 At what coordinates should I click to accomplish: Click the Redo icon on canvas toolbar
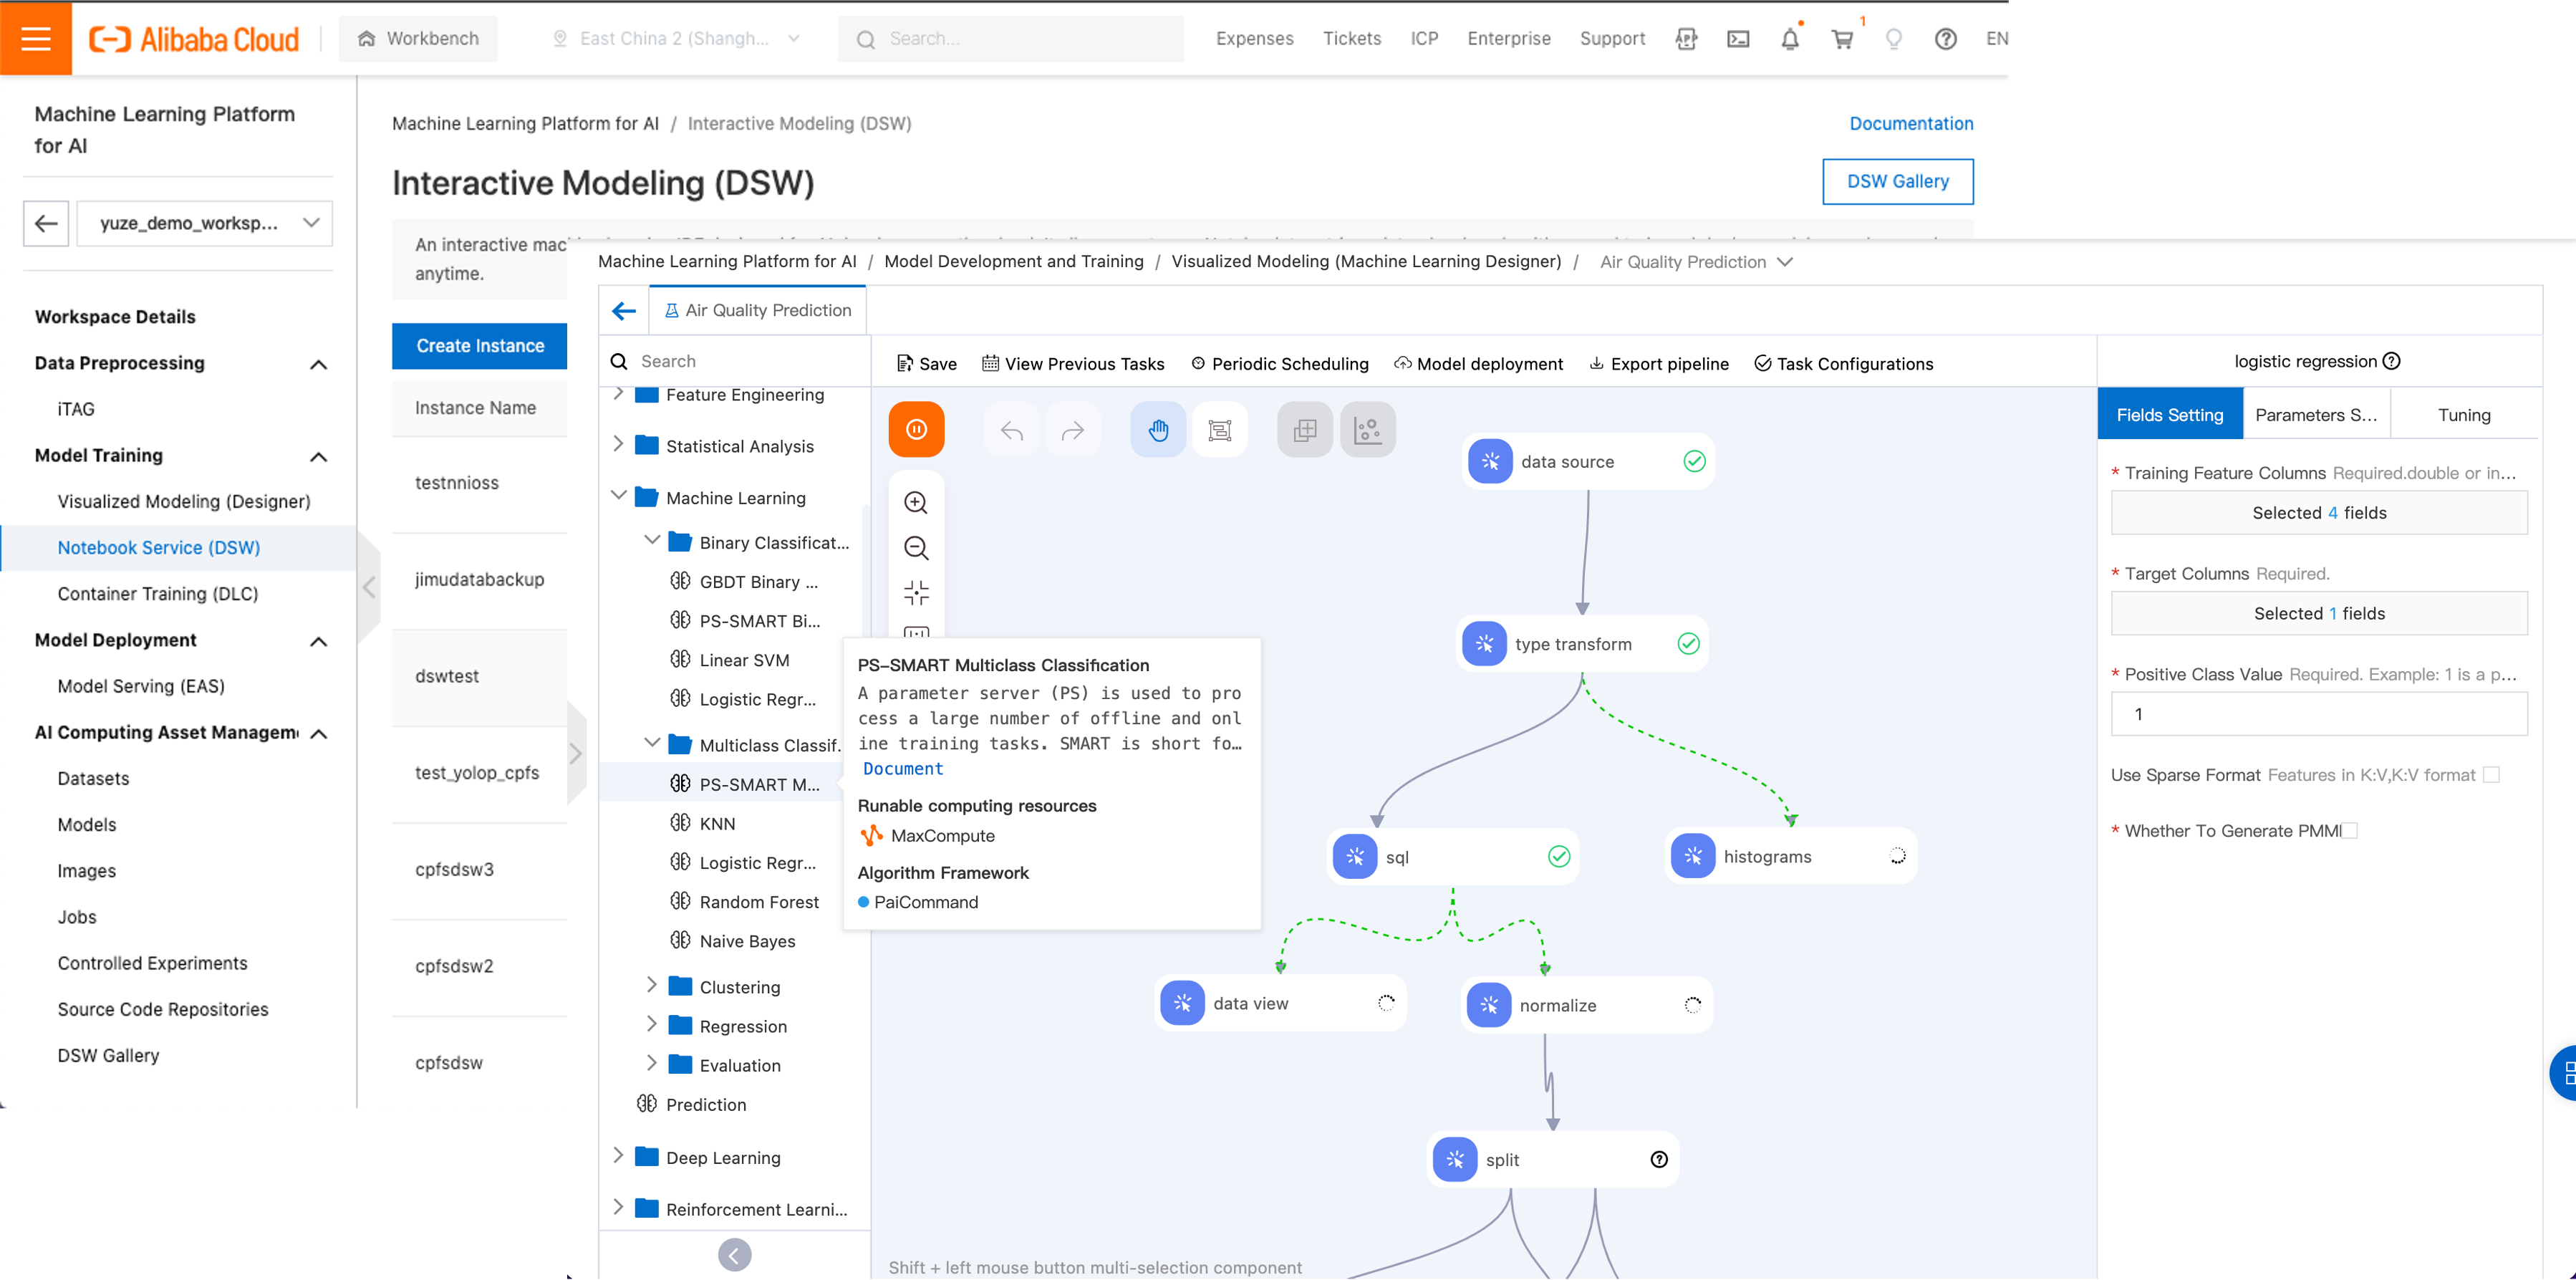tap(1073, 429)
